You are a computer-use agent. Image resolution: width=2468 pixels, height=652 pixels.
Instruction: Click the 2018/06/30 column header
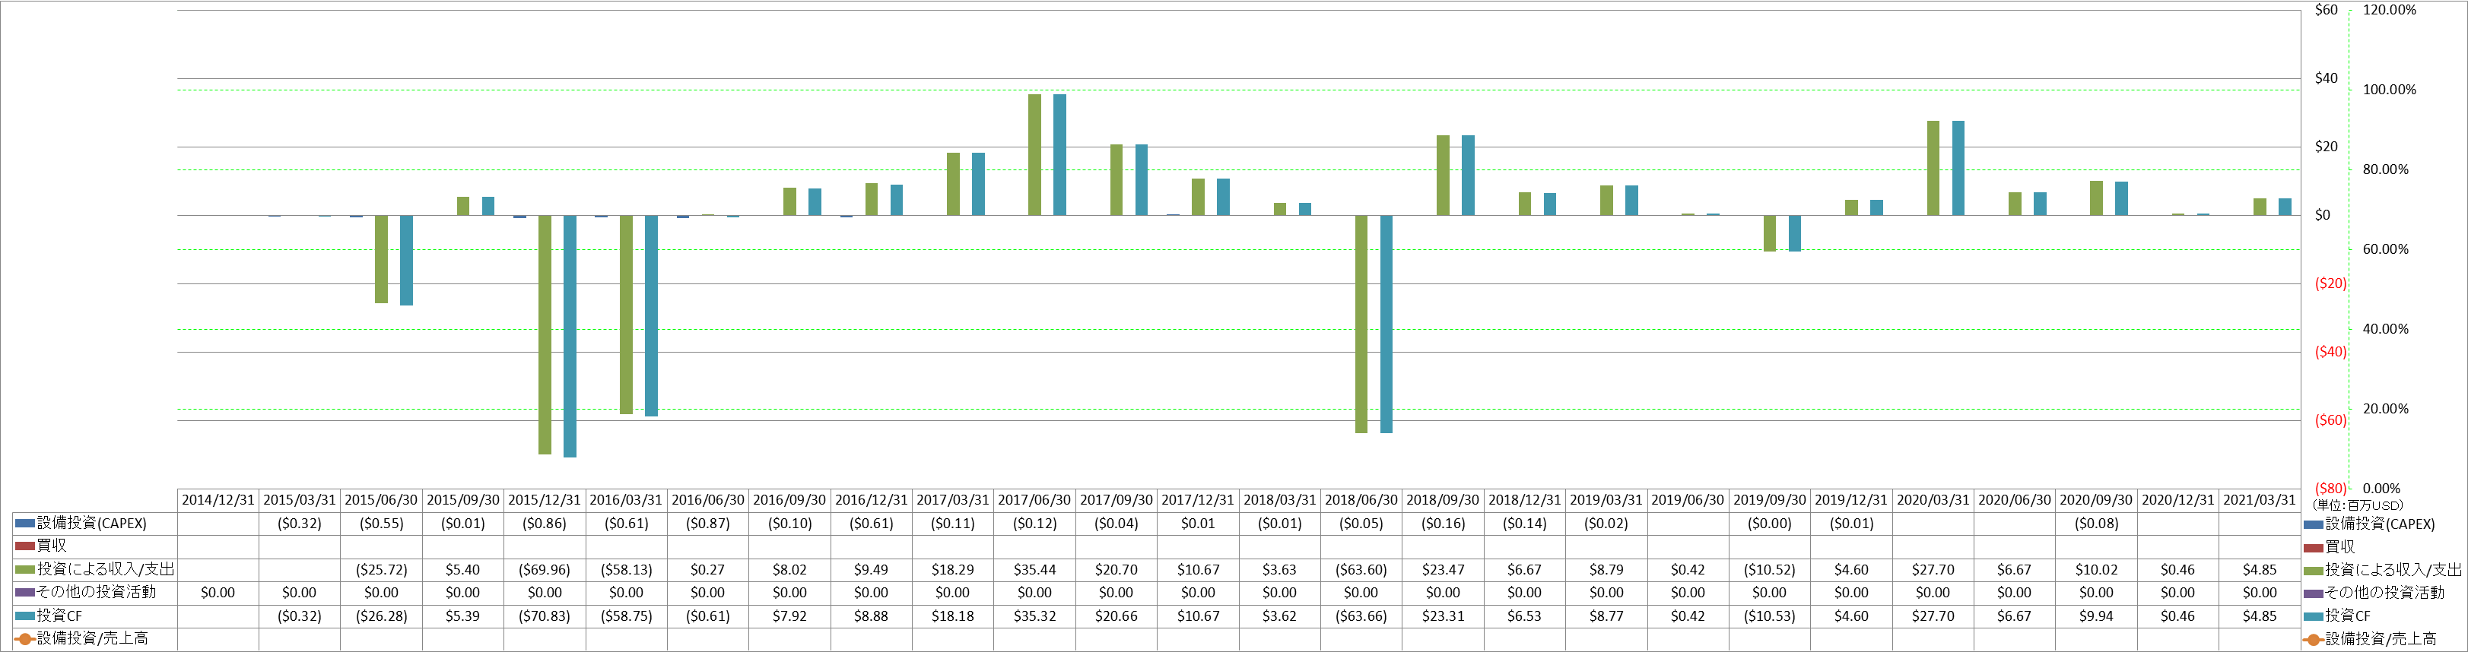click(1361, 500)
